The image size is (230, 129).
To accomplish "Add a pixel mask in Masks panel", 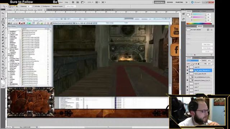I will (208, 30).
